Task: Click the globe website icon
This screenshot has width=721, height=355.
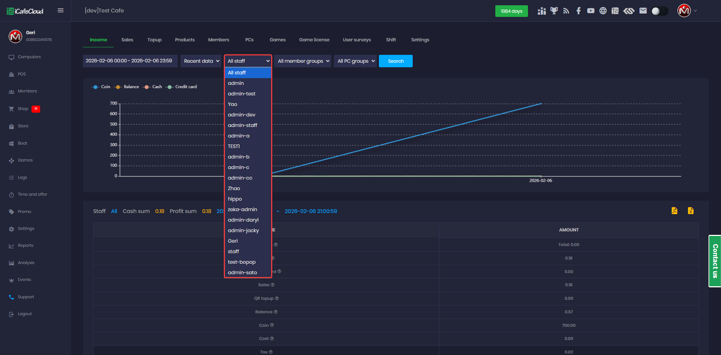Action: (x=603, y=11)
